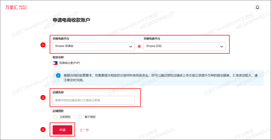Click the 上一步 link
This screenshot has width=271, height=140.
point(84,130)
